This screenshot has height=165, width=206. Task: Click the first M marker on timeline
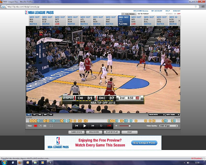pos(31,121)
